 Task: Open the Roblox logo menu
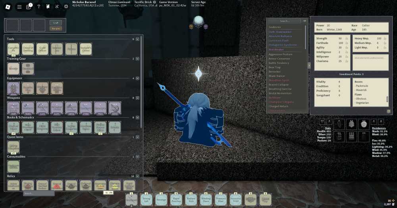coord(8,7)
